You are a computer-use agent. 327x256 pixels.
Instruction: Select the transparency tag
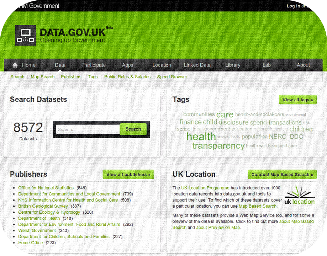(x=218, y=146)
